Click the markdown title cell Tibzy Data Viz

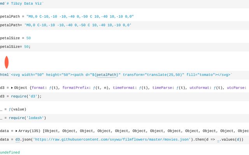pos(23,3)
